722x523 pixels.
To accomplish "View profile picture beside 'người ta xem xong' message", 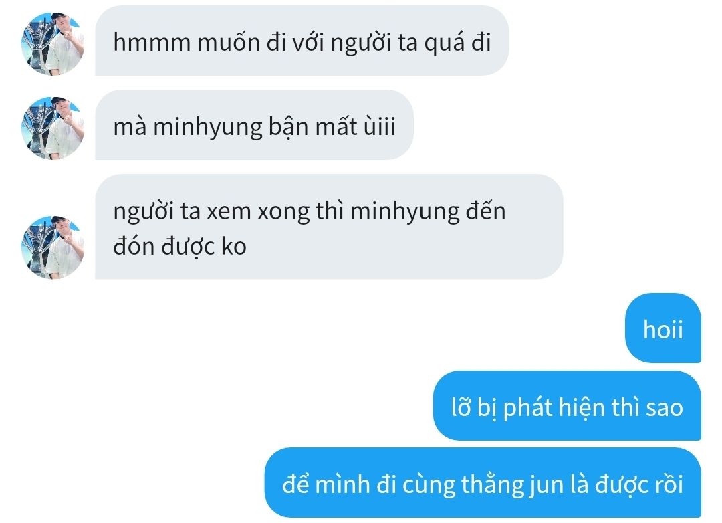I will (53, 247).
